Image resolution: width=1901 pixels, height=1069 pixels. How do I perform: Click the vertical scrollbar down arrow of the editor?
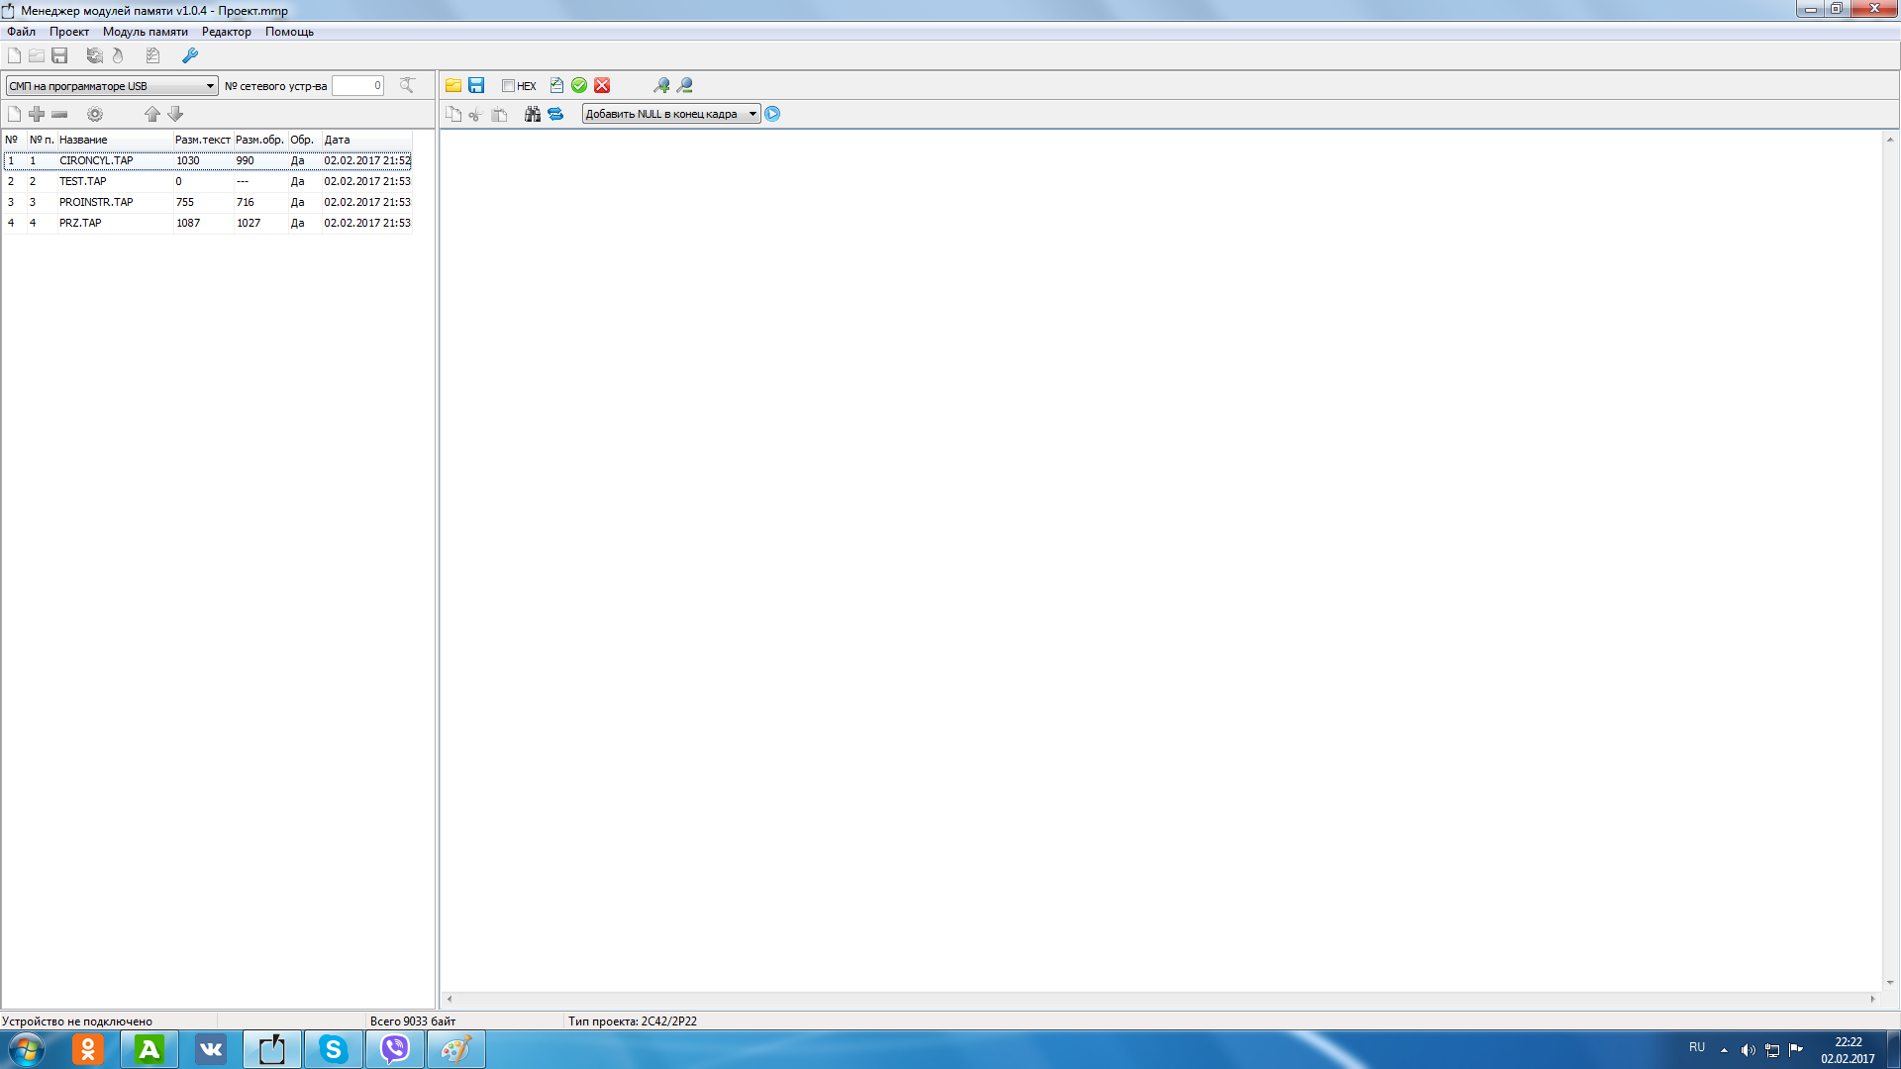click(x=1890, y=983)
